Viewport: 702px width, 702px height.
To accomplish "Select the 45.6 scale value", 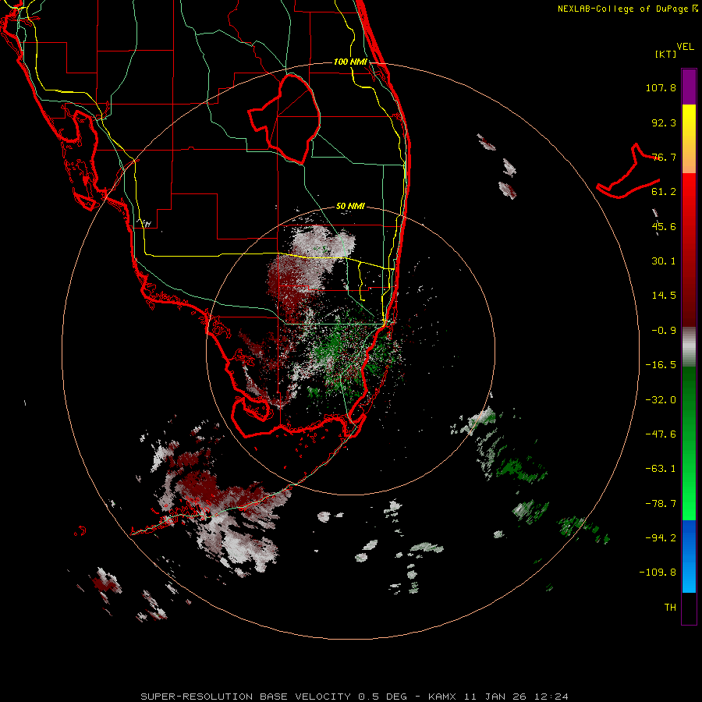I will (664, 226).
